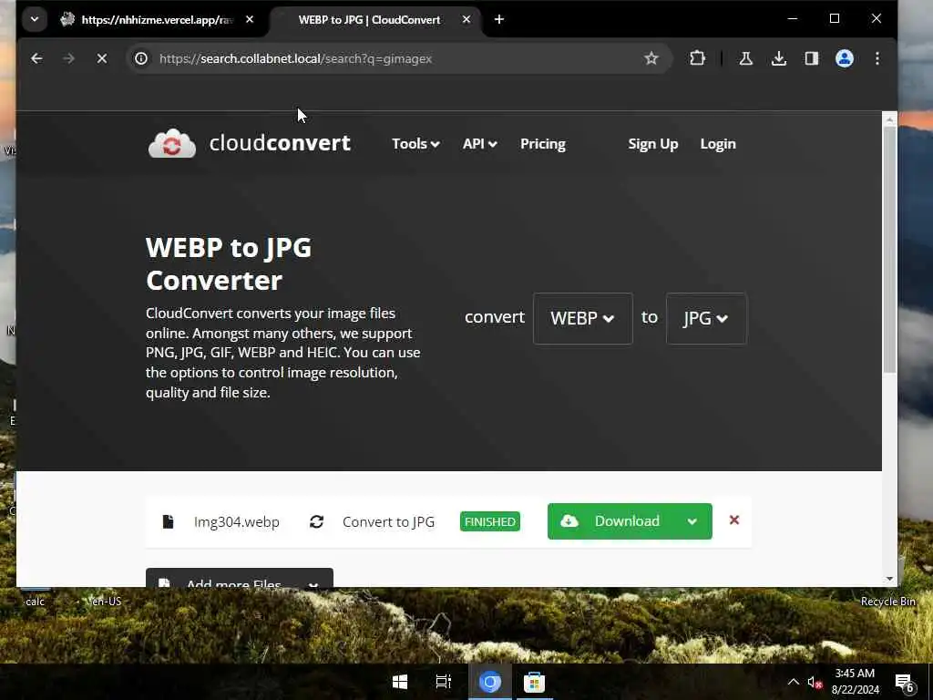Open a new browser tab
933x700 pixels.
499,20
